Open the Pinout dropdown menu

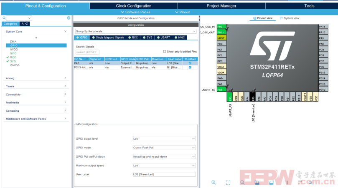[x=182, y=12]
